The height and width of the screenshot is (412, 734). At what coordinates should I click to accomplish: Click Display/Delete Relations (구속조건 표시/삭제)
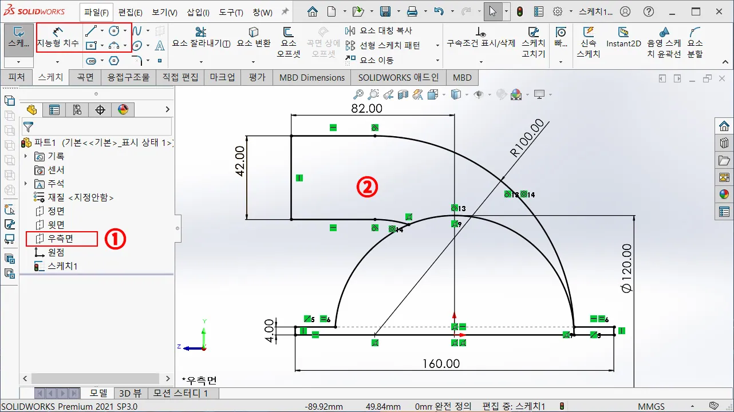[482, 37]
